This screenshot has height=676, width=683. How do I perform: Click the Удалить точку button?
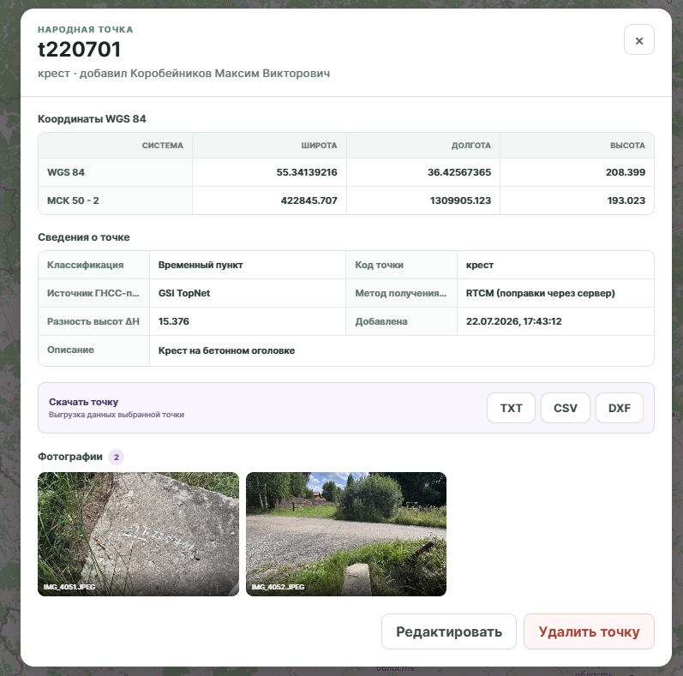click(589, 631)
